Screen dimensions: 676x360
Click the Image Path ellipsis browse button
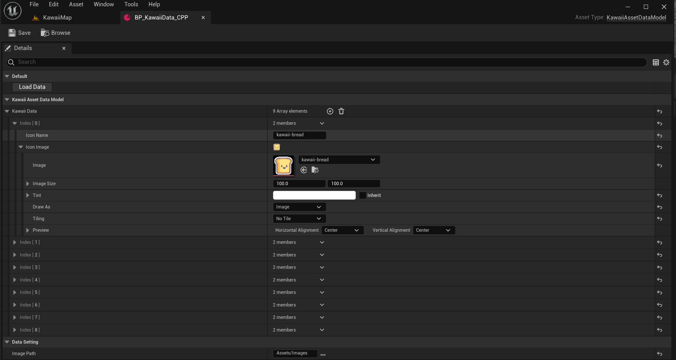(x=323, y=355)
